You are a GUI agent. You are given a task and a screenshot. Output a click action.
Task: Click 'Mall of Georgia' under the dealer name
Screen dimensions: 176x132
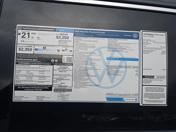[148, 36]
